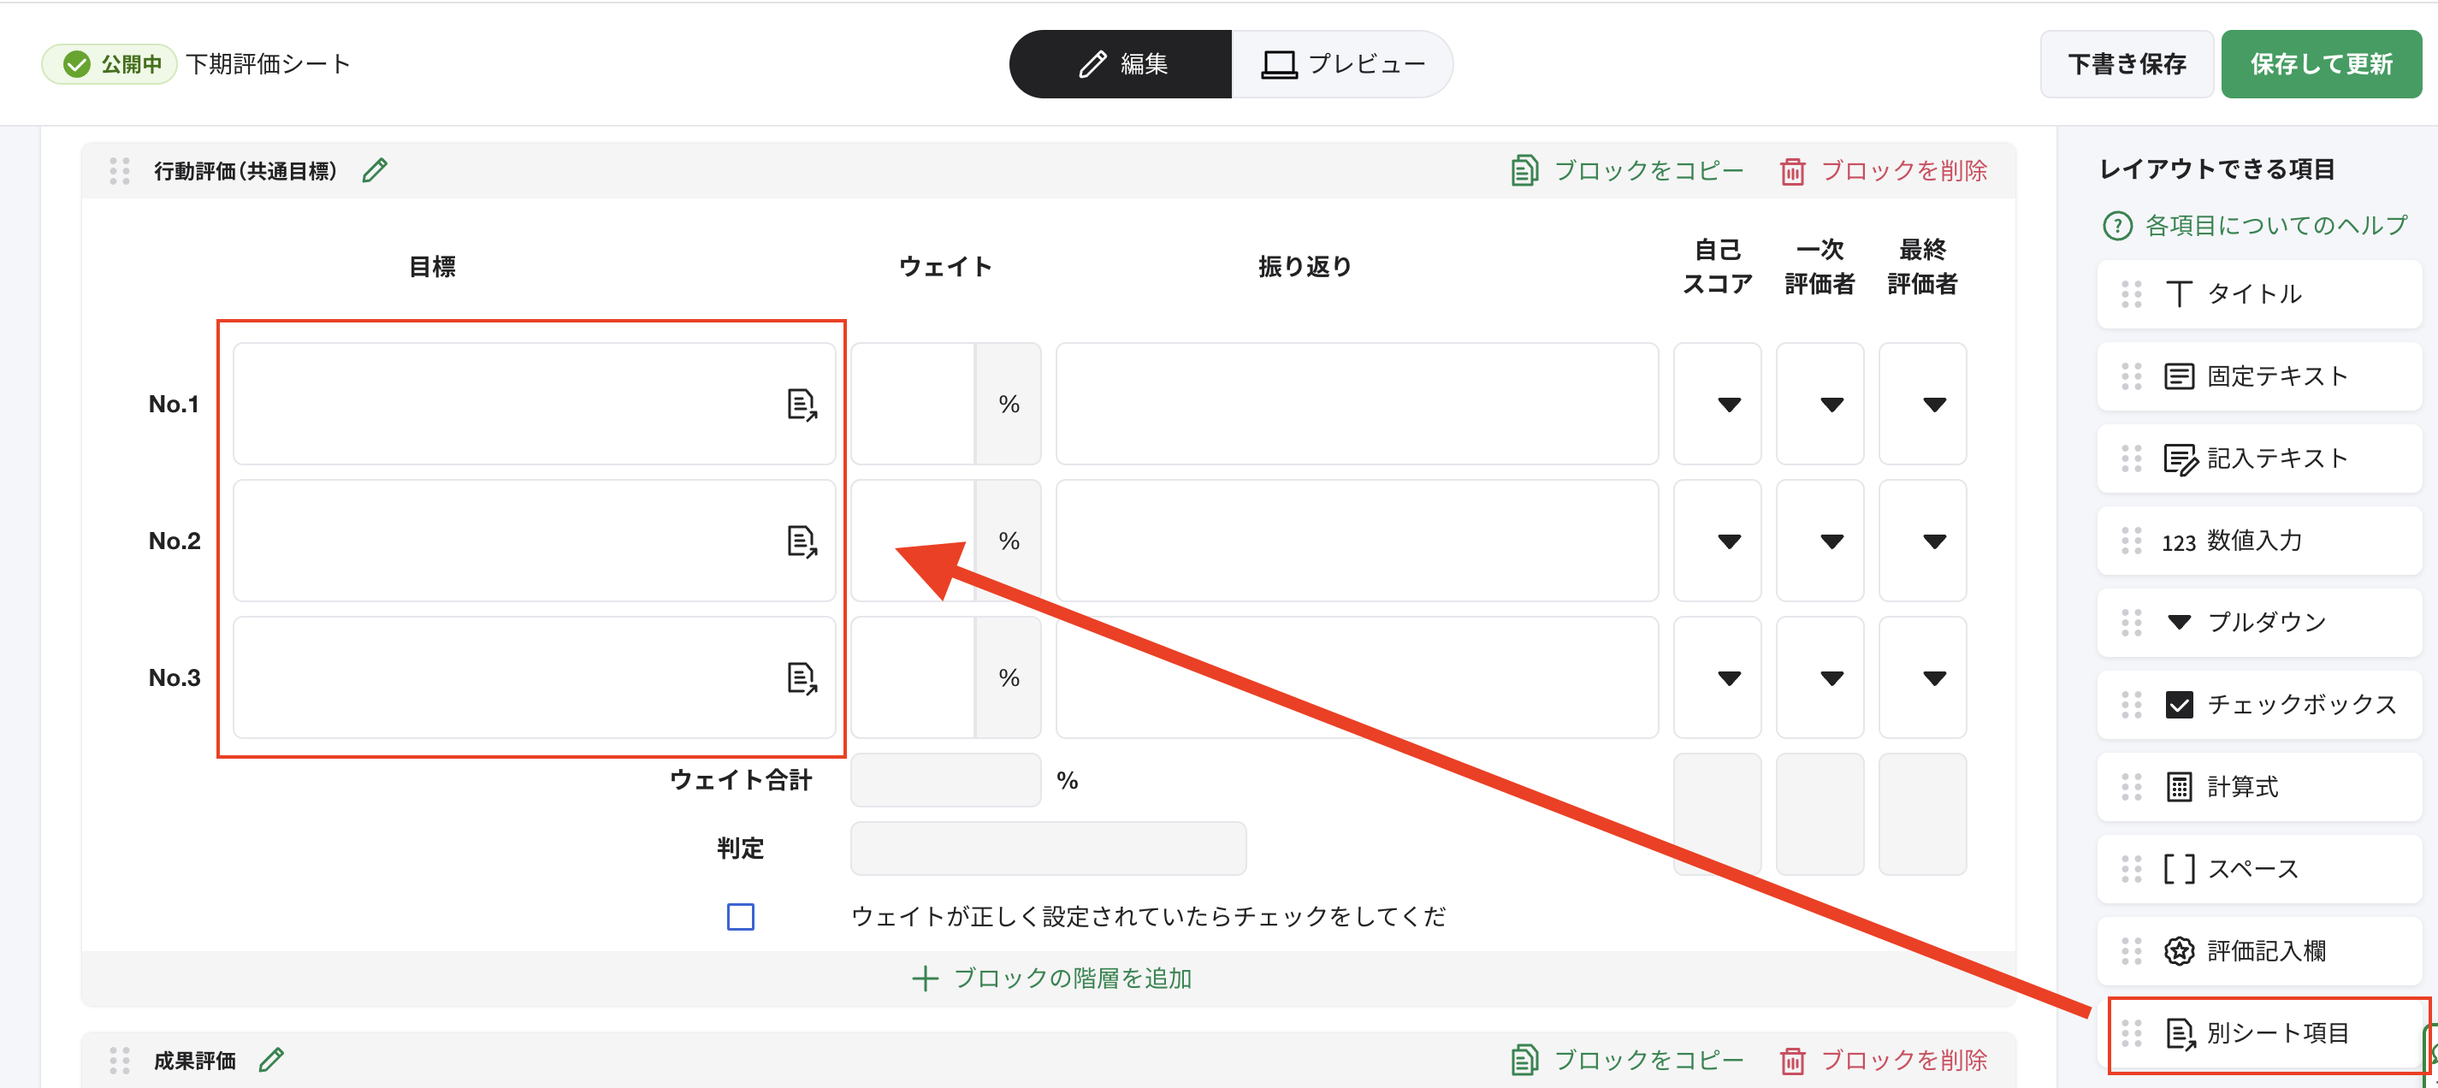Image resolution: width=2438 pixels, height=1088 pixels.
Task: Select the 固定テキスト layout item
Action: [2259, 375]
